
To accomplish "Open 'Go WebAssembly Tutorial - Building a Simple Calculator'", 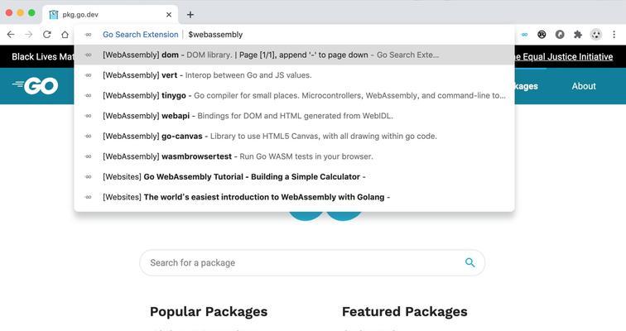I will tap(294, 177).
